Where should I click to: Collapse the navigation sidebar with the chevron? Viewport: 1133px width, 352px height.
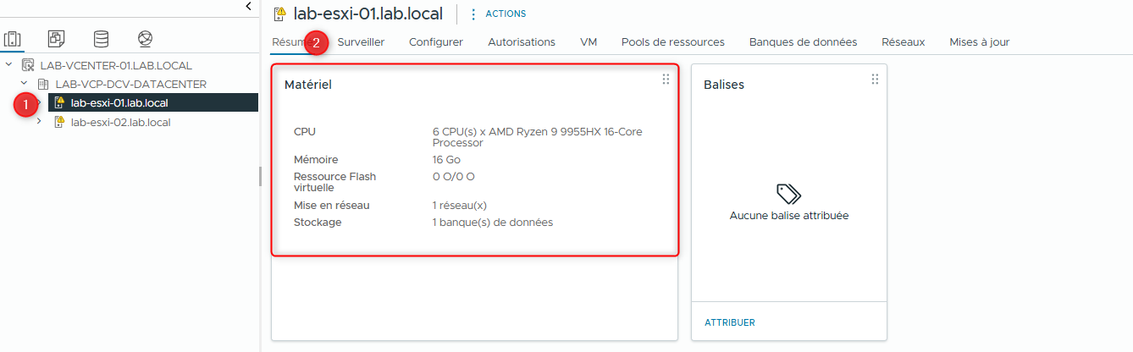(x=248, y=6)
